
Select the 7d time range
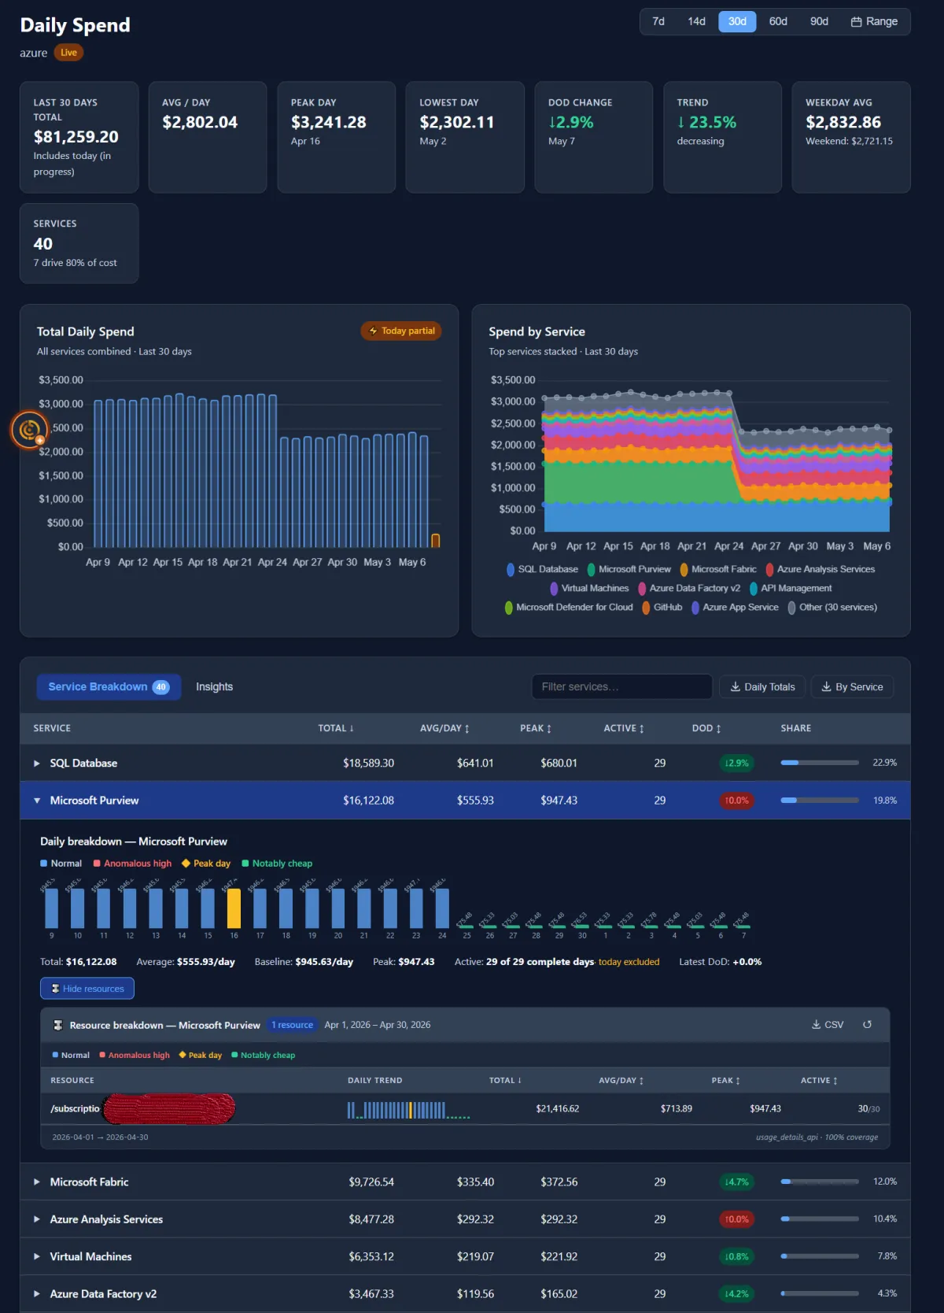pos(658,21)
